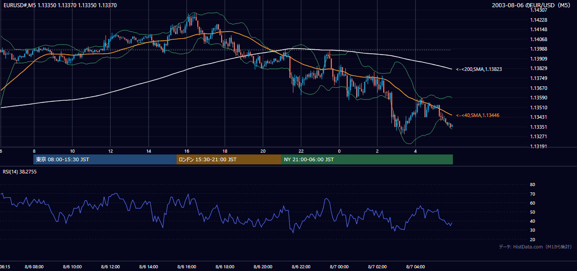
Task: Click hour tick 22 under the price chart
Action: pyautogui.click(x=301, y=151)
